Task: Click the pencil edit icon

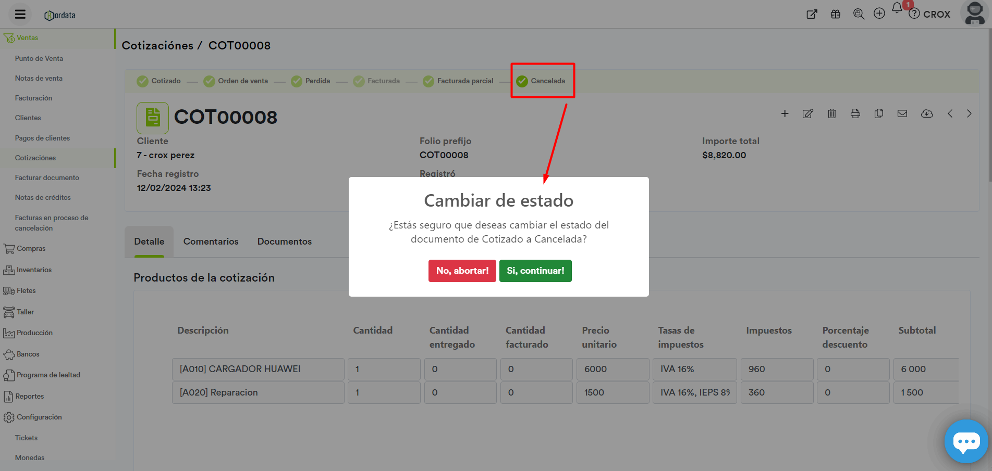Action: tap(807, 113)
